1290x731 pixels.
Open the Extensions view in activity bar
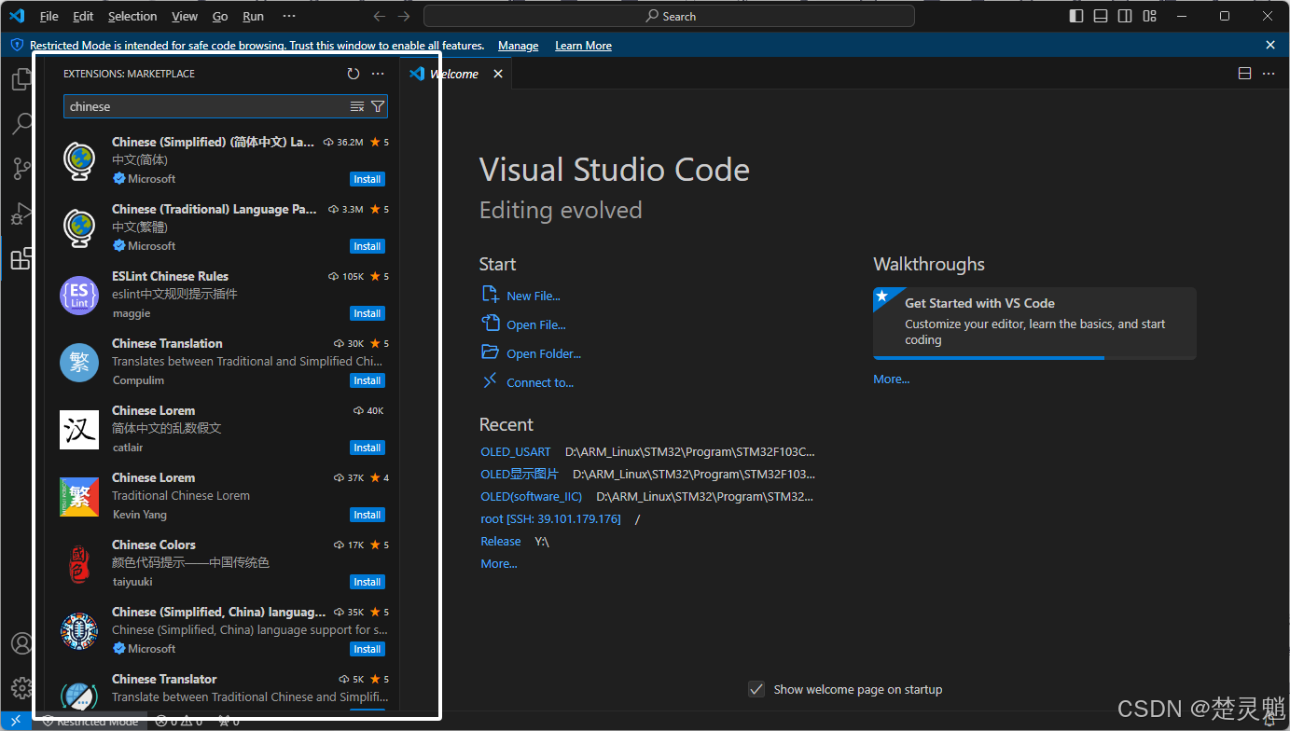(x=21, y=258)
